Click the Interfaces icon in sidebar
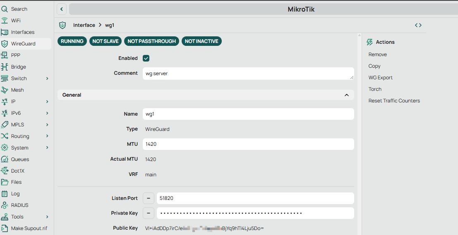This screenshot has height=235, width=458. (x=5, y=32)
